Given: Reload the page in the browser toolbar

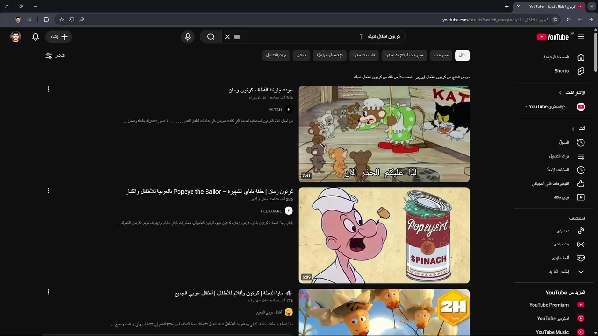Looking at the screenshot, I should coord(569,20).
